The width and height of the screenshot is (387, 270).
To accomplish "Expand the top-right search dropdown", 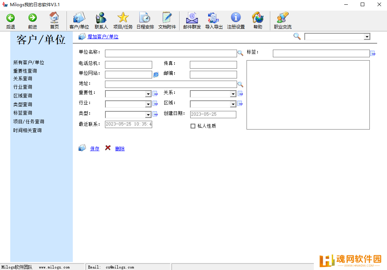I will pos(367,37).
